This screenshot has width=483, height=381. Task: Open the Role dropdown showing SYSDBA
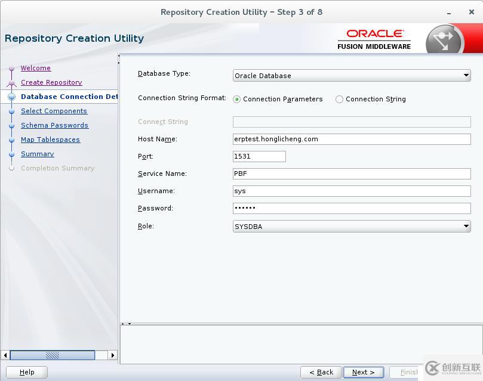coord(352,226)
